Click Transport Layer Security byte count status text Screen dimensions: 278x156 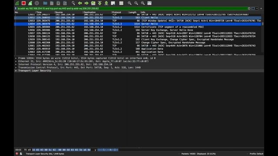pos(45,154)
